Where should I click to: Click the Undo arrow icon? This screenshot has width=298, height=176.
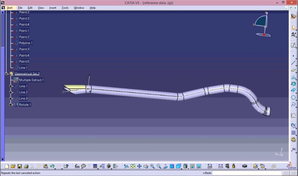[52, 166]
